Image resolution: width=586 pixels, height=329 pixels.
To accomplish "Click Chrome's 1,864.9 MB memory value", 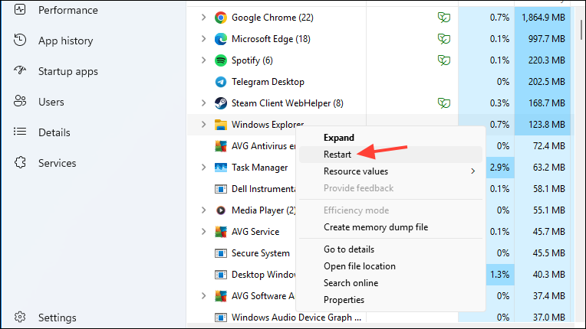I will [542, 18].
